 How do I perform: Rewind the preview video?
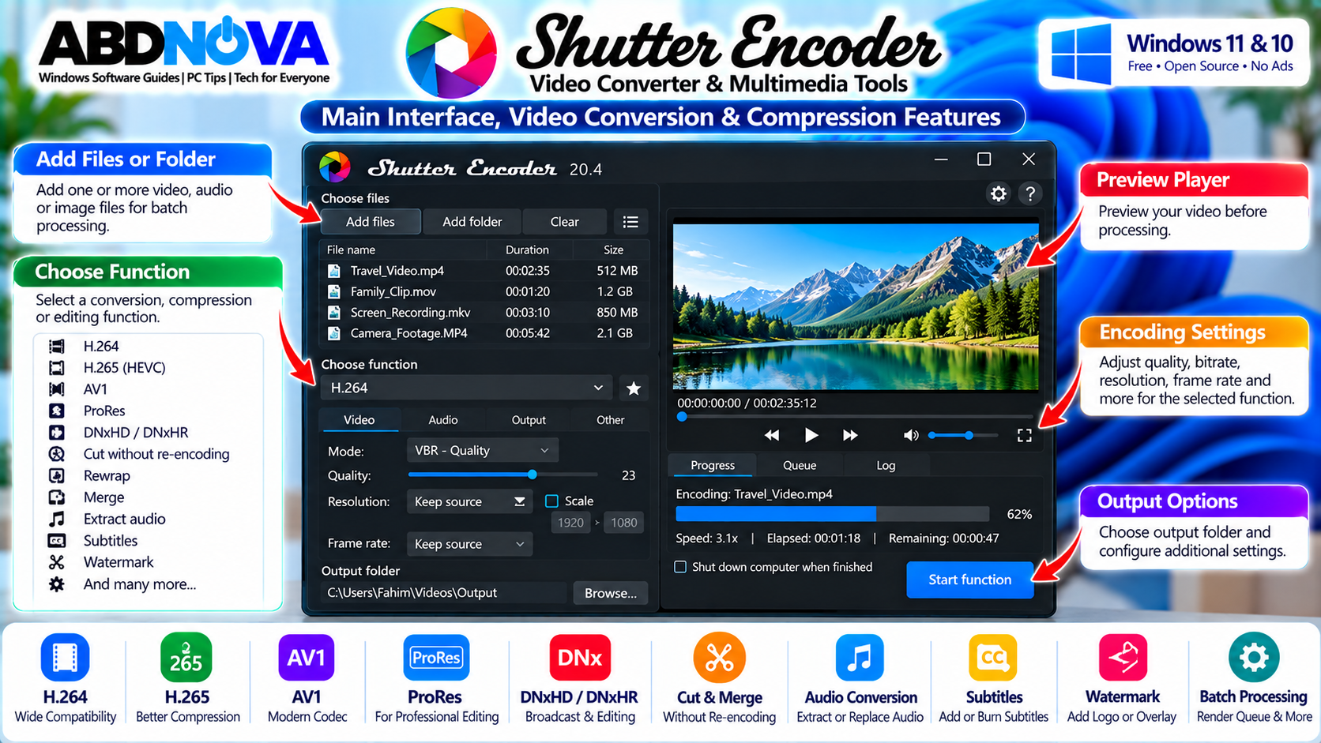(772, 435)
